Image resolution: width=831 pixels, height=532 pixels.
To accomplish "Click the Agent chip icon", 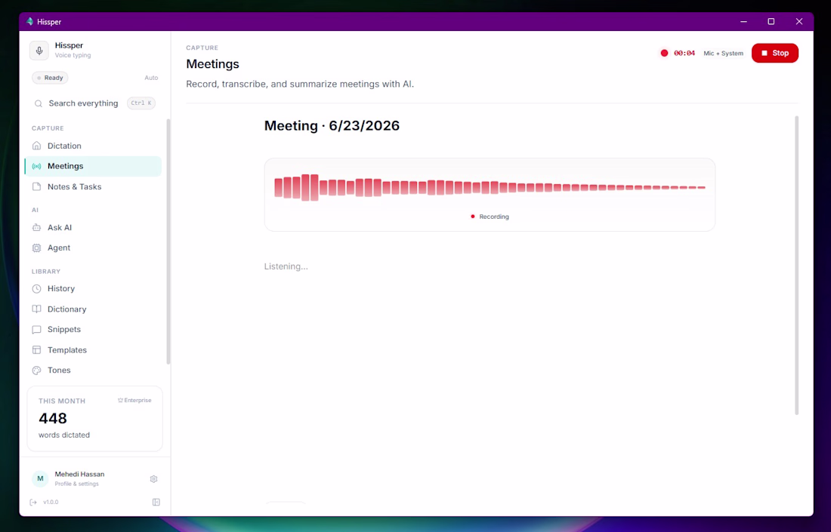I will point(36,248).
